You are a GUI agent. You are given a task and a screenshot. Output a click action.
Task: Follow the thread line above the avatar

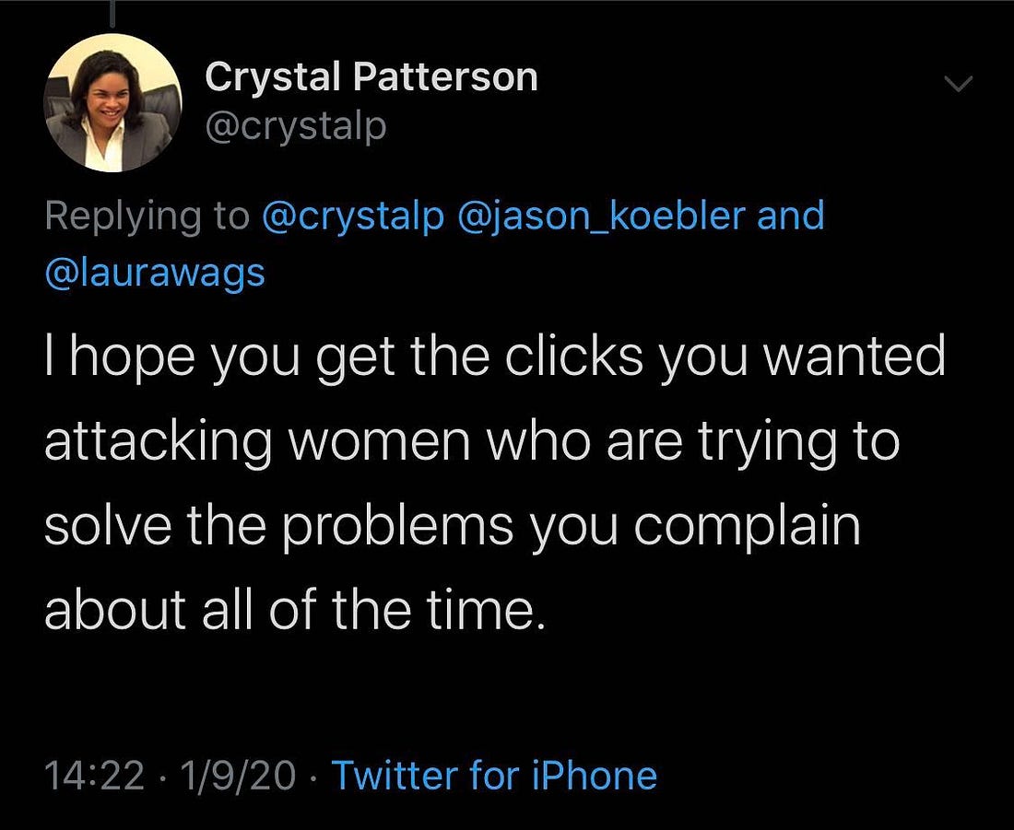[x=112, y=14]
